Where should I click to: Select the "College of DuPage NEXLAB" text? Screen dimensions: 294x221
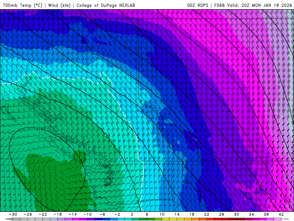pos(105,5)
